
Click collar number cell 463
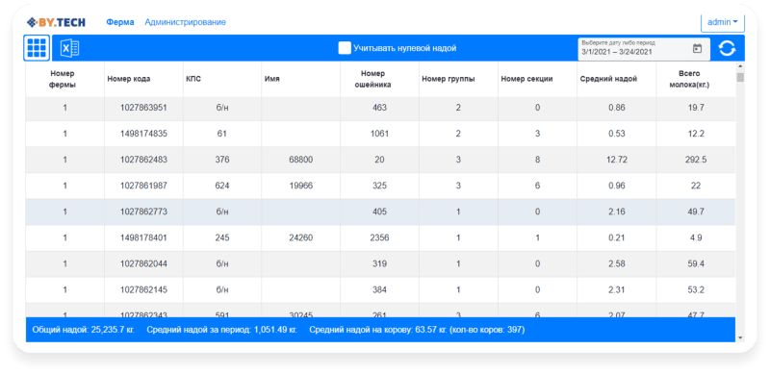click(x=379, y=108)
